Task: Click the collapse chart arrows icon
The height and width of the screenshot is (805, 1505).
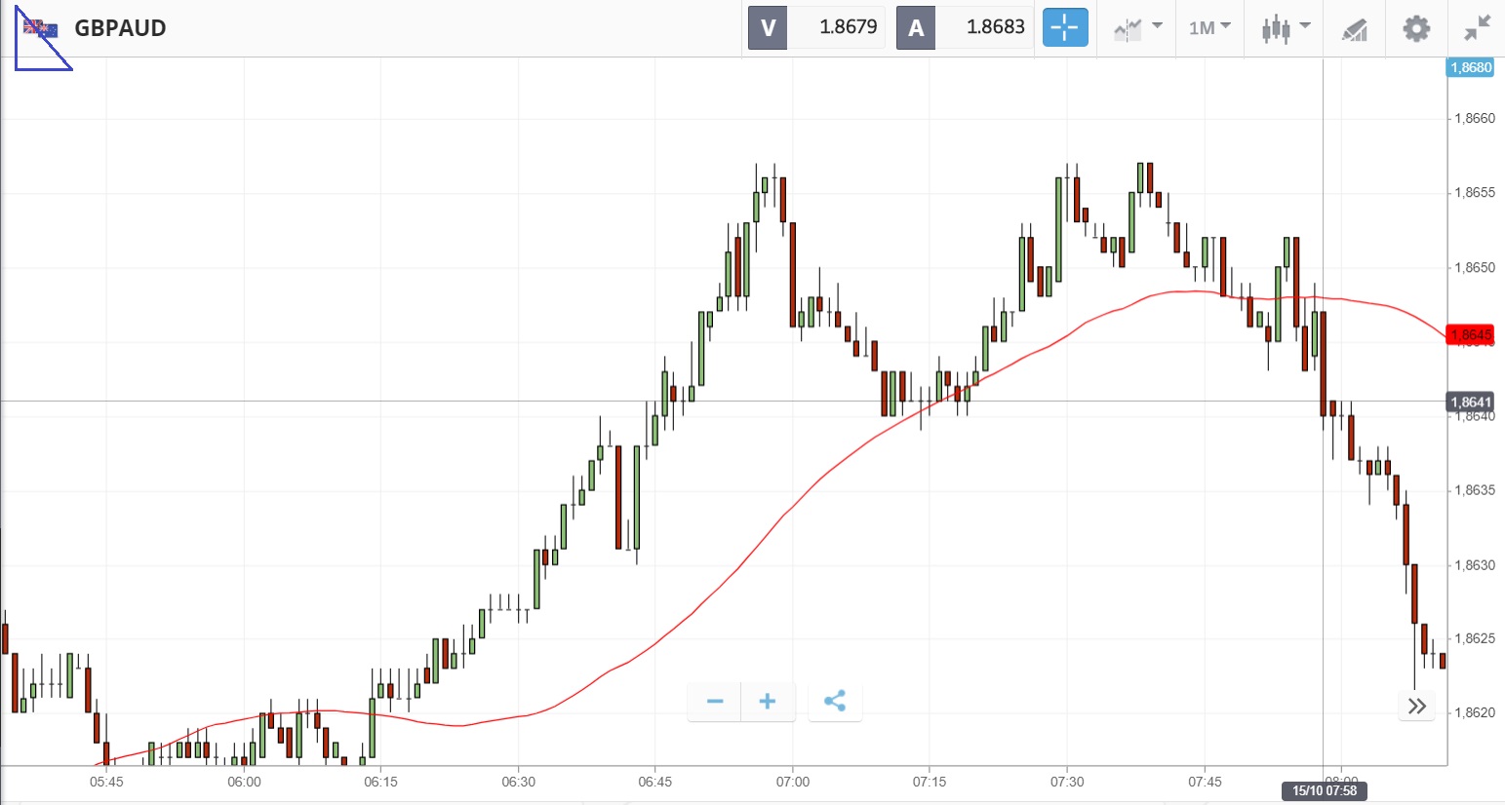Action: click(x=1478, y=27)
